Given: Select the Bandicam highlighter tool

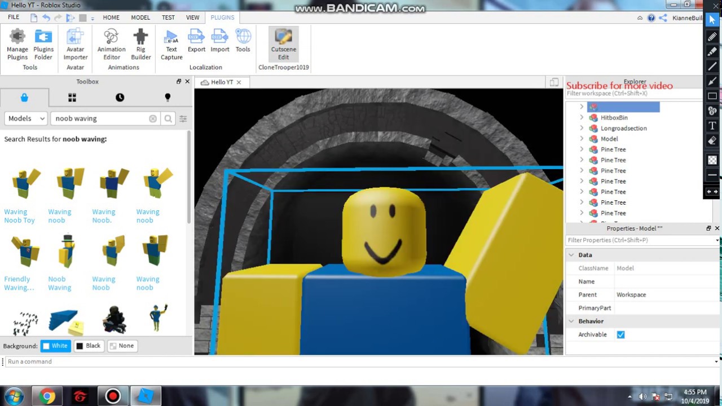Looking at the screenshot, I should (712, 51).
